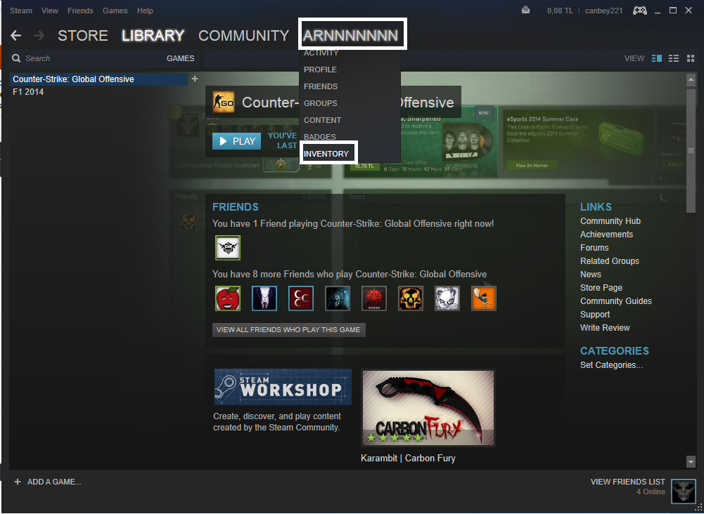Click the plus icon for Add a Game
This screenshot has width=704, height=514.
tap(18, 482)
